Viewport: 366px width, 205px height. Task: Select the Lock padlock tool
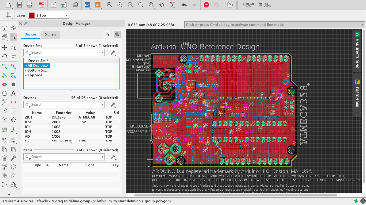[13, 176]
